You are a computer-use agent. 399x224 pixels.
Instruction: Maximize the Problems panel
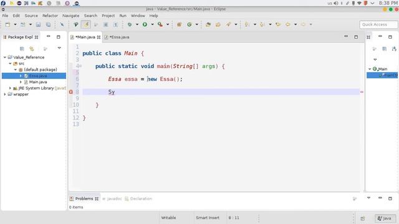390,198
